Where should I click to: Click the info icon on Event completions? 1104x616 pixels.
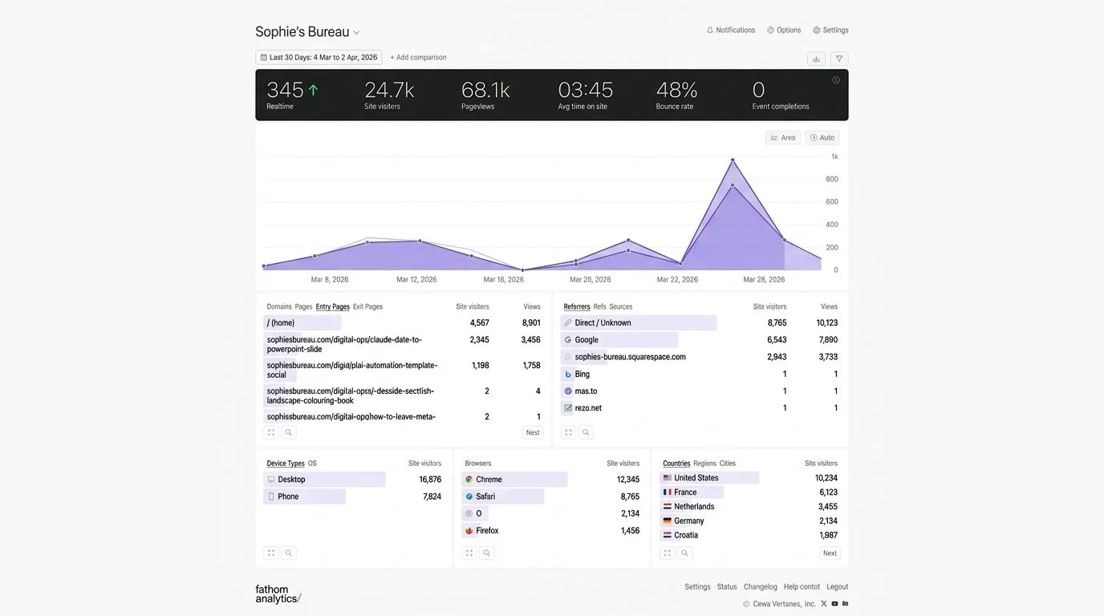tap(836, 79)
